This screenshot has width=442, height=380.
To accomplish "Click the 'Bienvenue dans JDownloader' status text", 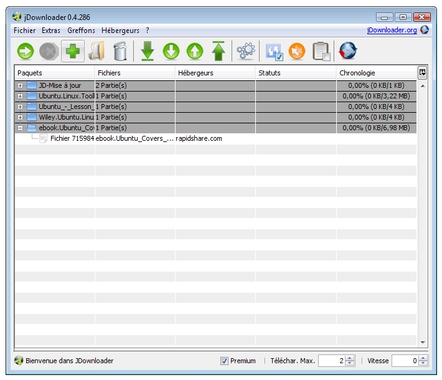I will coord(69,361).
